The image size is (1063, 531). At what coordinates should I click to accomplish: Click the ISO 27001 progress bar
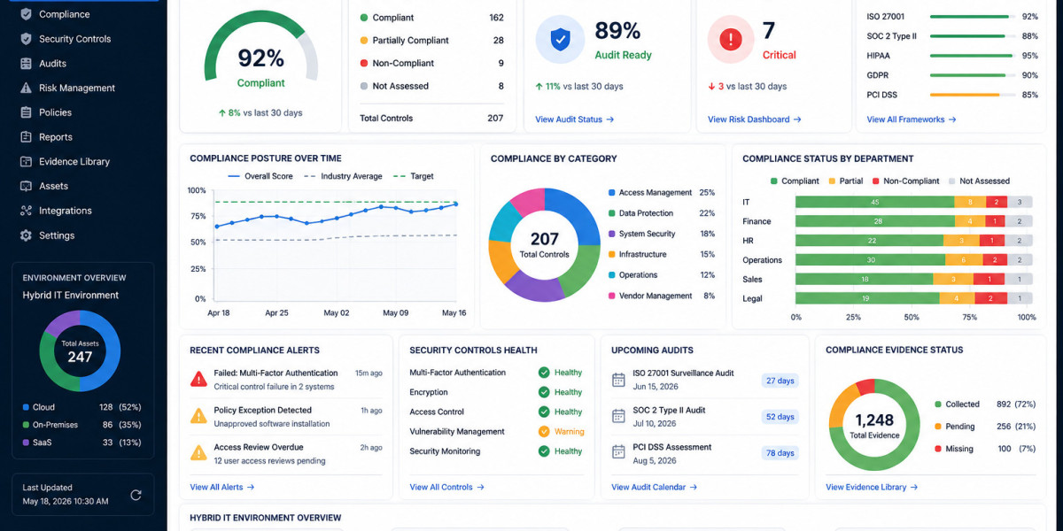point(969,17)
